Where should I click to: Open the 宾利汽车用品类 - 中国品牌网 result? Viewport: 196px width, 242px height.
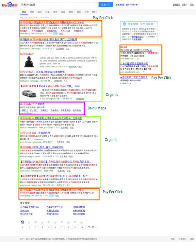(x=35, y=133)
